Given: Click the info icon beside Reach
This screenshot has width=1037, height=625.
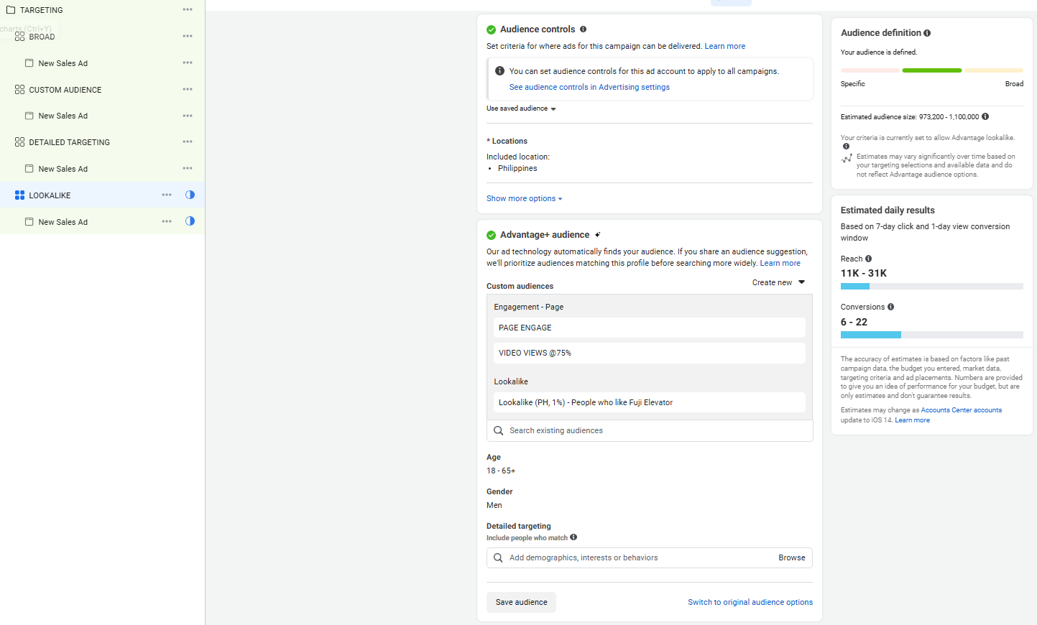Looking at the screenshot, I should tap(868, 259).
